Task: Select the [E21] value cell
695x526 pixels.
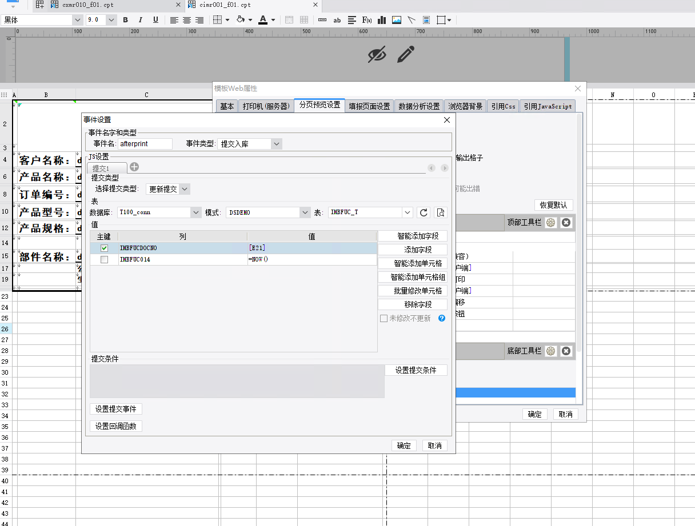Action: pos(312,248)
